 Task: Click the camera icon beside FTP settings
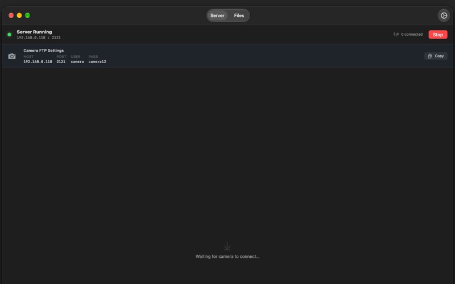12,56
